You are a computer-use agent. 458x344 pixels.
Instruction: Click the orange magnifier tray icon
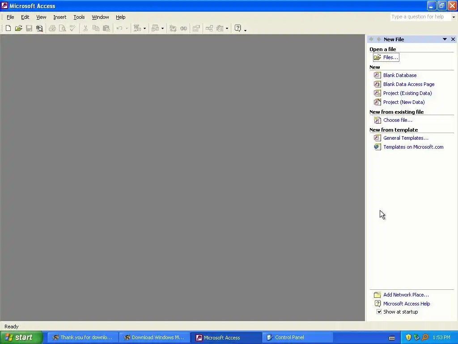[x=425, y=337]
